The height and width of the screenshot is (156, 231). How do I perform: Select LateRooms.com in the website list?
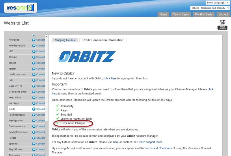pyautogui.click(x=17, y=75)
